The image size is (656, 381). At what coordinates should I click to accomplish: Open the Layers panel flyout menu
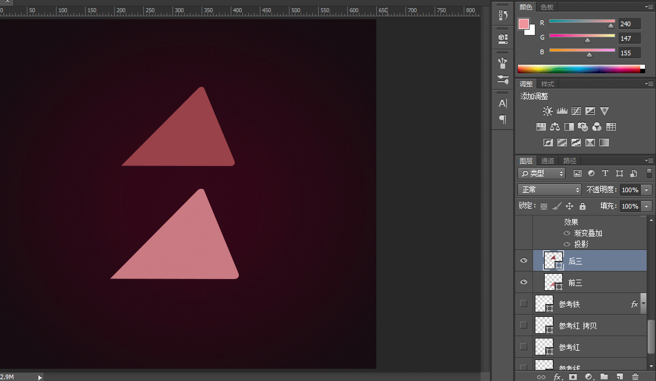(x=649, y=161)
